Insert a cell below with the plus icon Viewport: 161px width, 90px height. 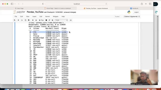tap(18, 20)
